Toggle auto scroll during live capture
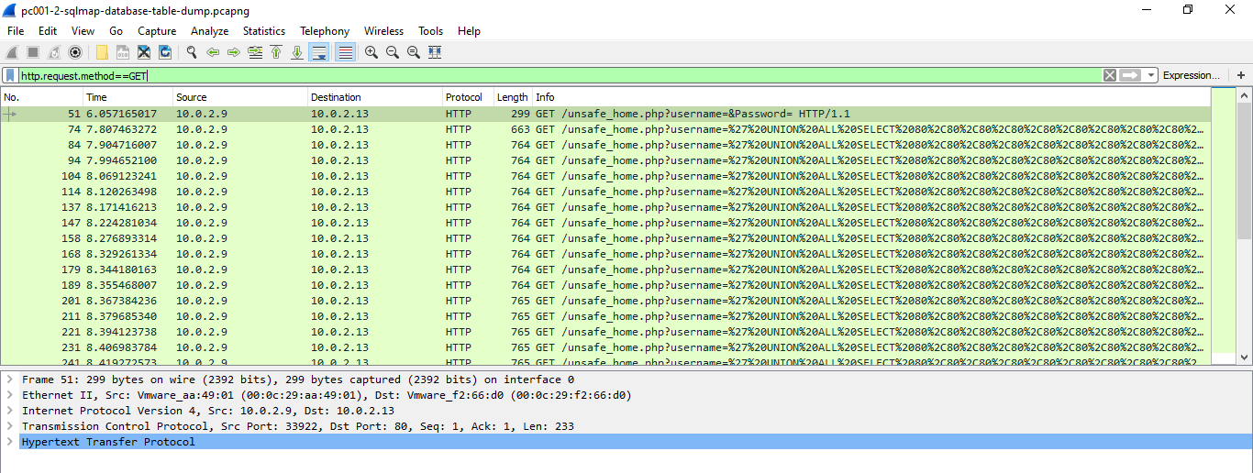This screenshot has width=1253, height=473. coord(319,52)
